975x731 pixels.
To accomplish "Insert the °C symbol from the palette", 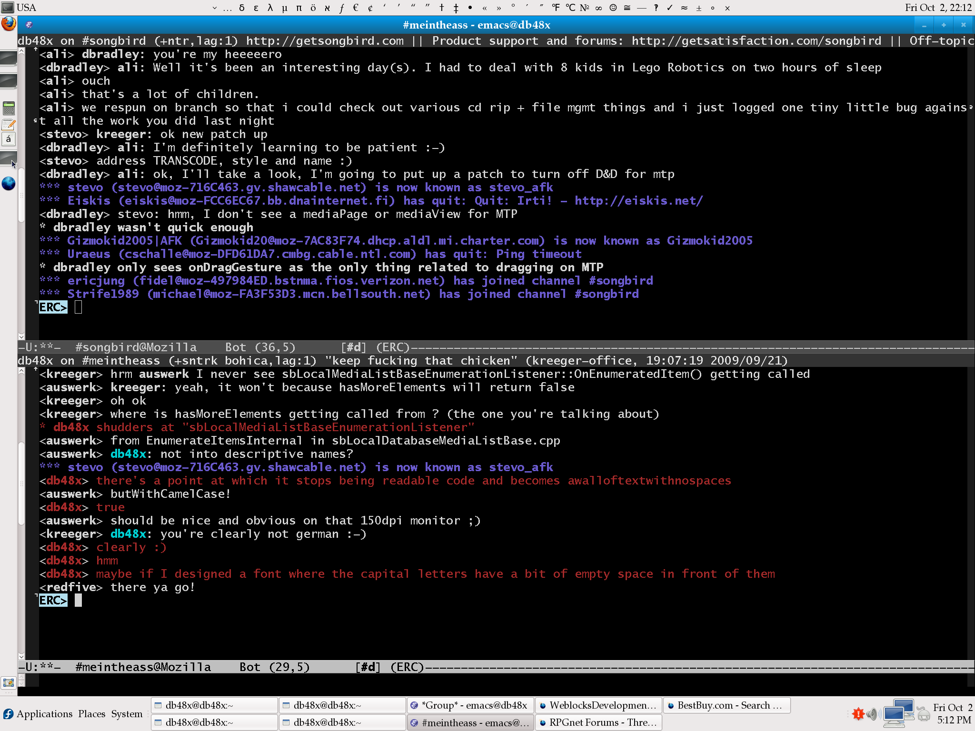I will coord(570,8).
